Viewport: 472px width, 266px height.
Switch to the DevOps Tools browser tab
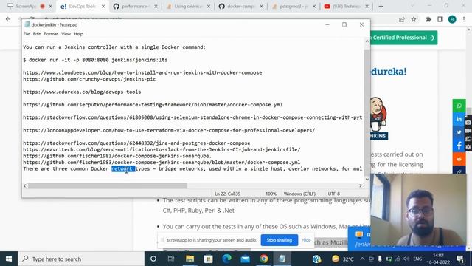click(82, 6)
